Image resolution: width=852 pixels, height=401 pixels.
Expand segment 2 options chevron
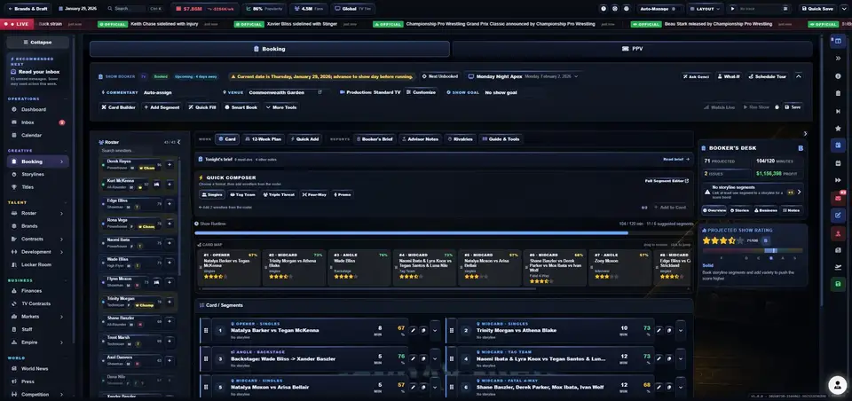click(681, 330)
